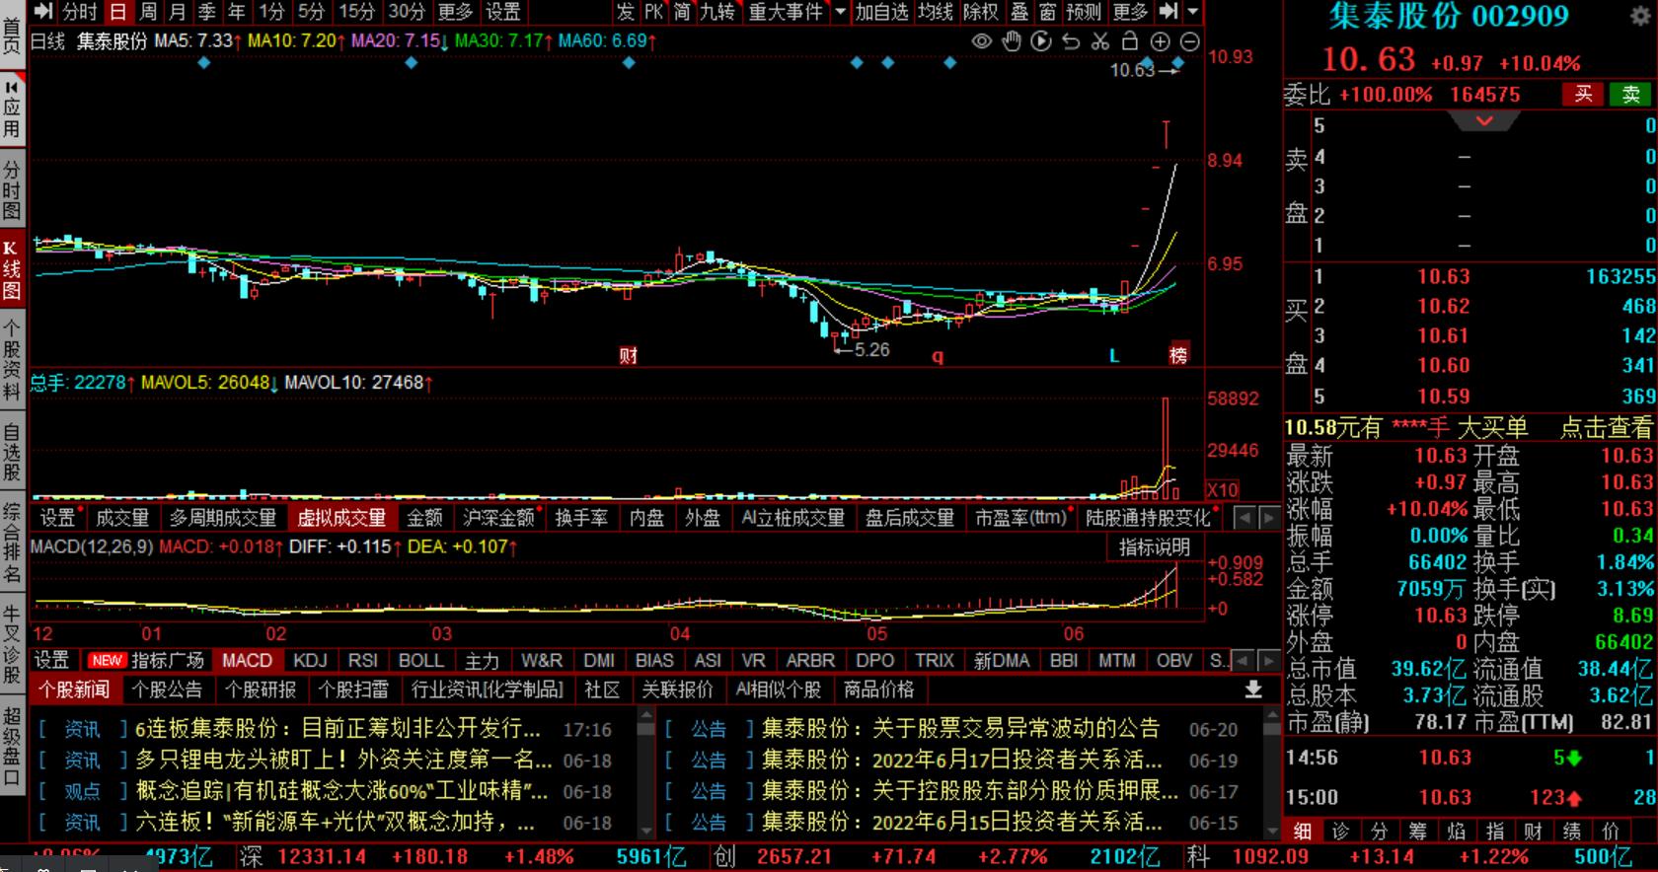This screenshot has width=1658, height=872.
Task: Click the collapse arrow icon left of 分时
Action: [43, 12]
